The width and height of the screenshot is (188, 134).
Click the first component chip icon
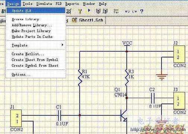[x=98, y=11]
